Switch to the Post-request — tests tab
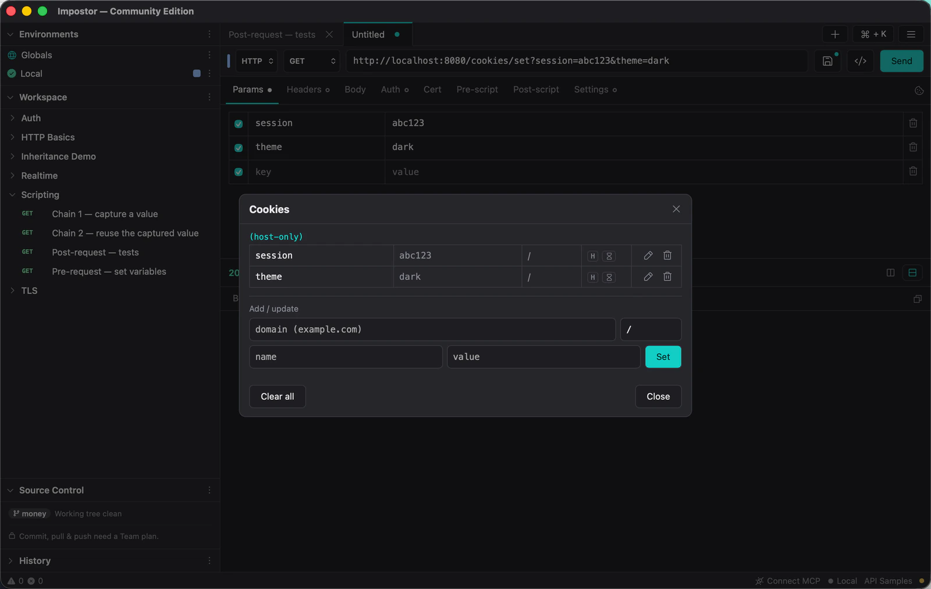Viewport: 931px width, 589px height. coord(272,35)
